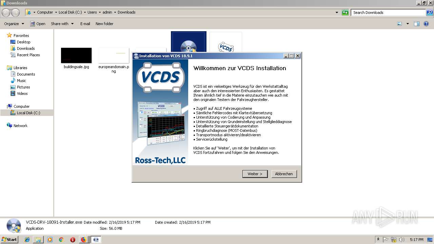Open the Pictures library

(x=23, y=87)
